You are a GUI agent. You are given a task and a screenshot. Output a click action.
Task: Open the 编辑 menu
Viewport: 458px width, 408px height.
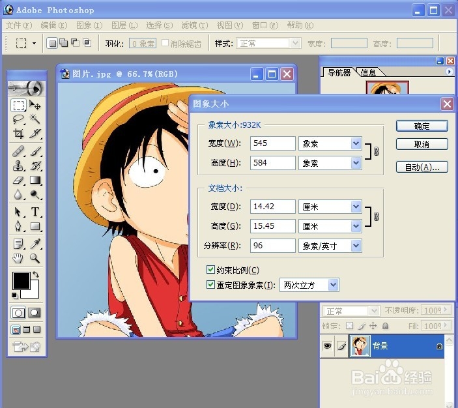[x=54, y=25]
